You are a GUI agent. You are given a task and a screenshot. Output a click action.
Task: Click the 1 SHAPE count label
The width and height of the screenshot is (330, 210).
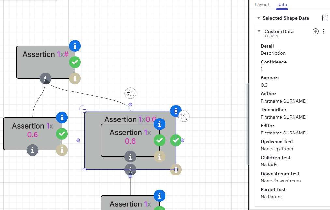pyautogui.click(x=272, y=36)
